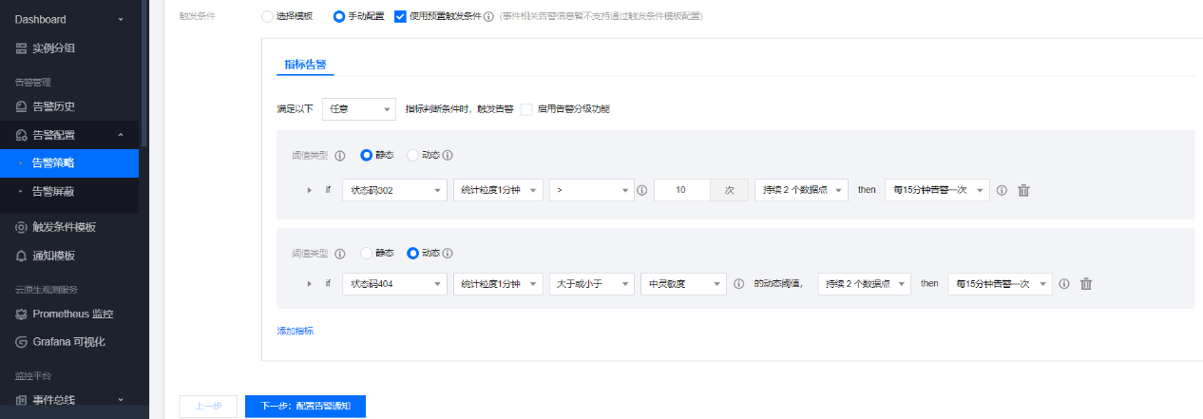
Task: Open Prometheus 监控 from sidebar
Action: [73, 314]
